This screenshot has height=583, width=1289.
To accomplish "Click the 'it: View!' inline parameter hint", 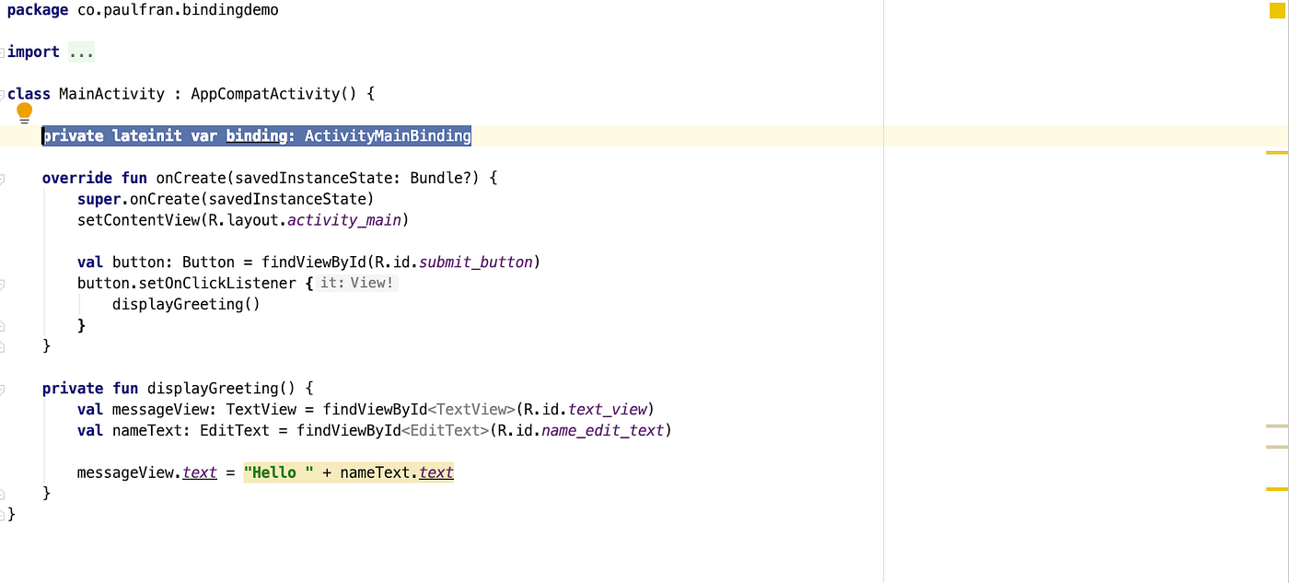I will click(x=356, y=282).
